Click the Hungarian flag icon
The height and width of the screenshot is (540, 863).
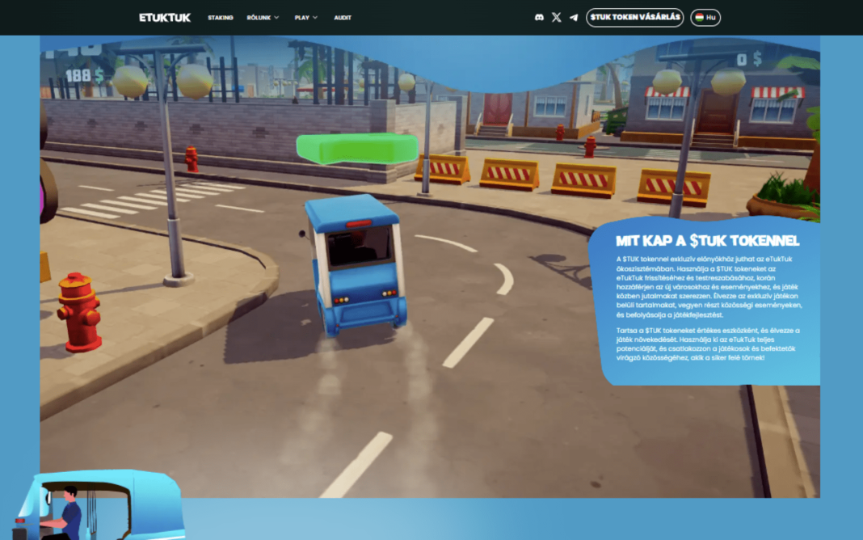(699, 18)
